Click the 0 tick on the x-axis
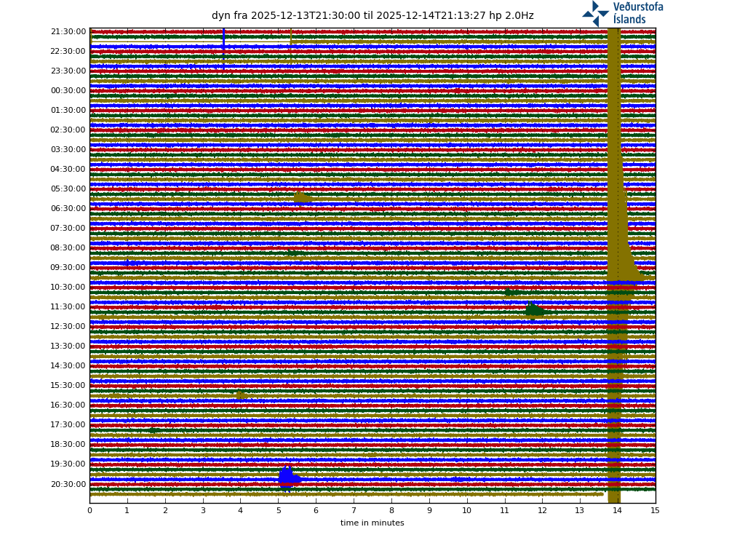The height and width of the screenshot is (559, 745). (89, 511)
